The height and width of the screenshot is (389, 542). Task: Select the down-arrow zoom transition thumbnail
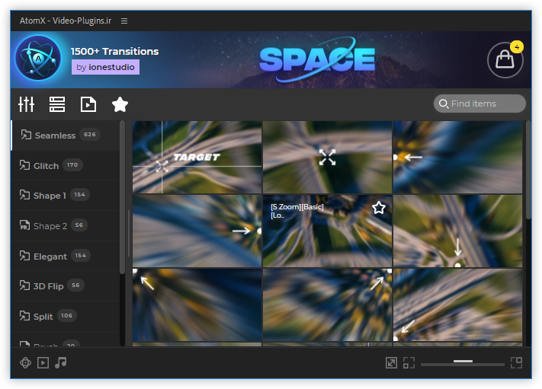[457, 231]
